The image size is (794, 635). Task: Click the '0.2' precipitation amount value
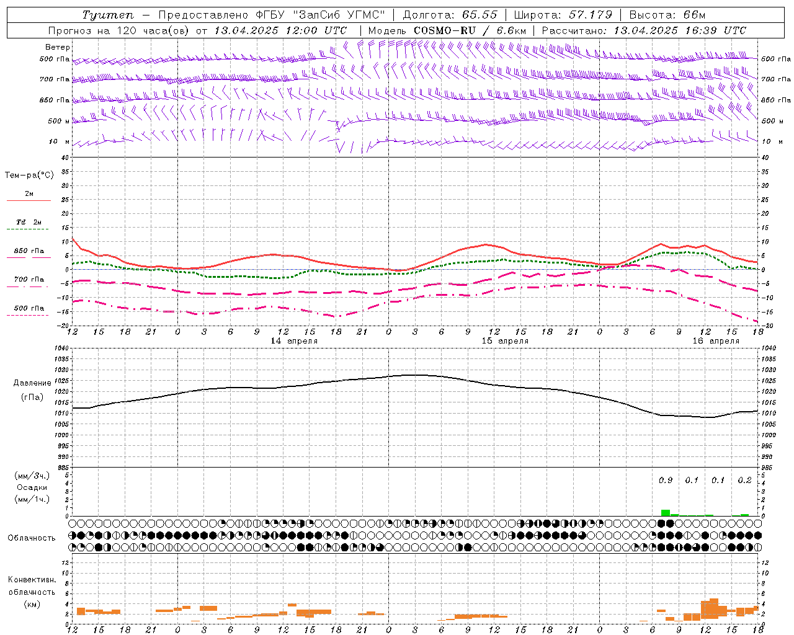744,481
